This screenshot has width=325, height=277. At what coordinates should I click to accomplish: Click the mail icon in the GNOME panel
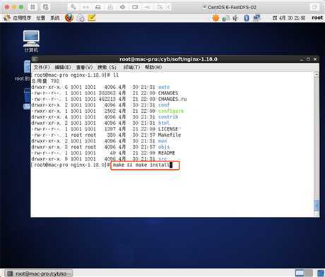(81, 18)
